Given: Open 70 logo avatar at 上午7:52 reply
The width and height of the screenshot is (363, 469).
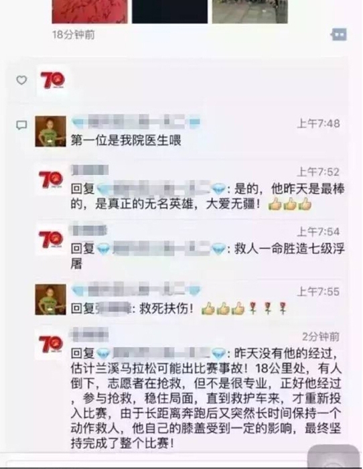Looking at the screenshot, I should pos(51,179).
